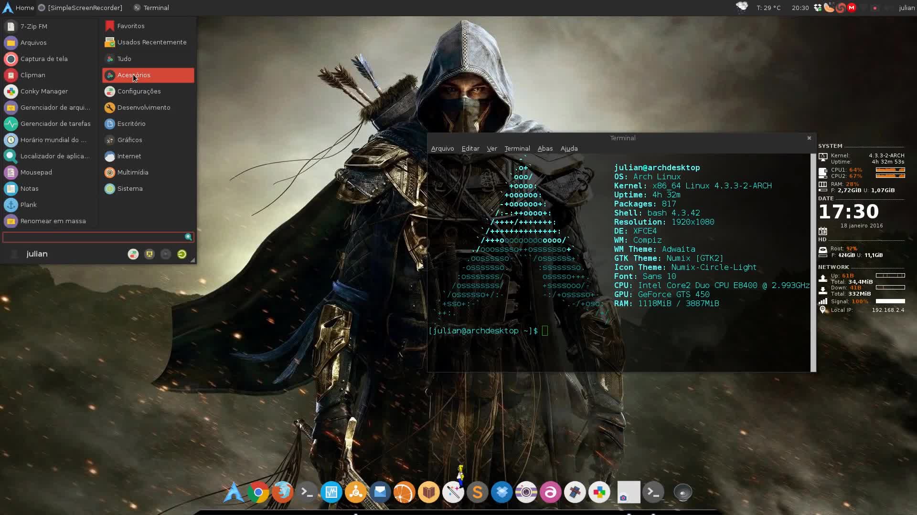Launch the orange slice app in dock
Image resolution: width=917 pixels, height=515 pixels.
(x=404, y=492)
